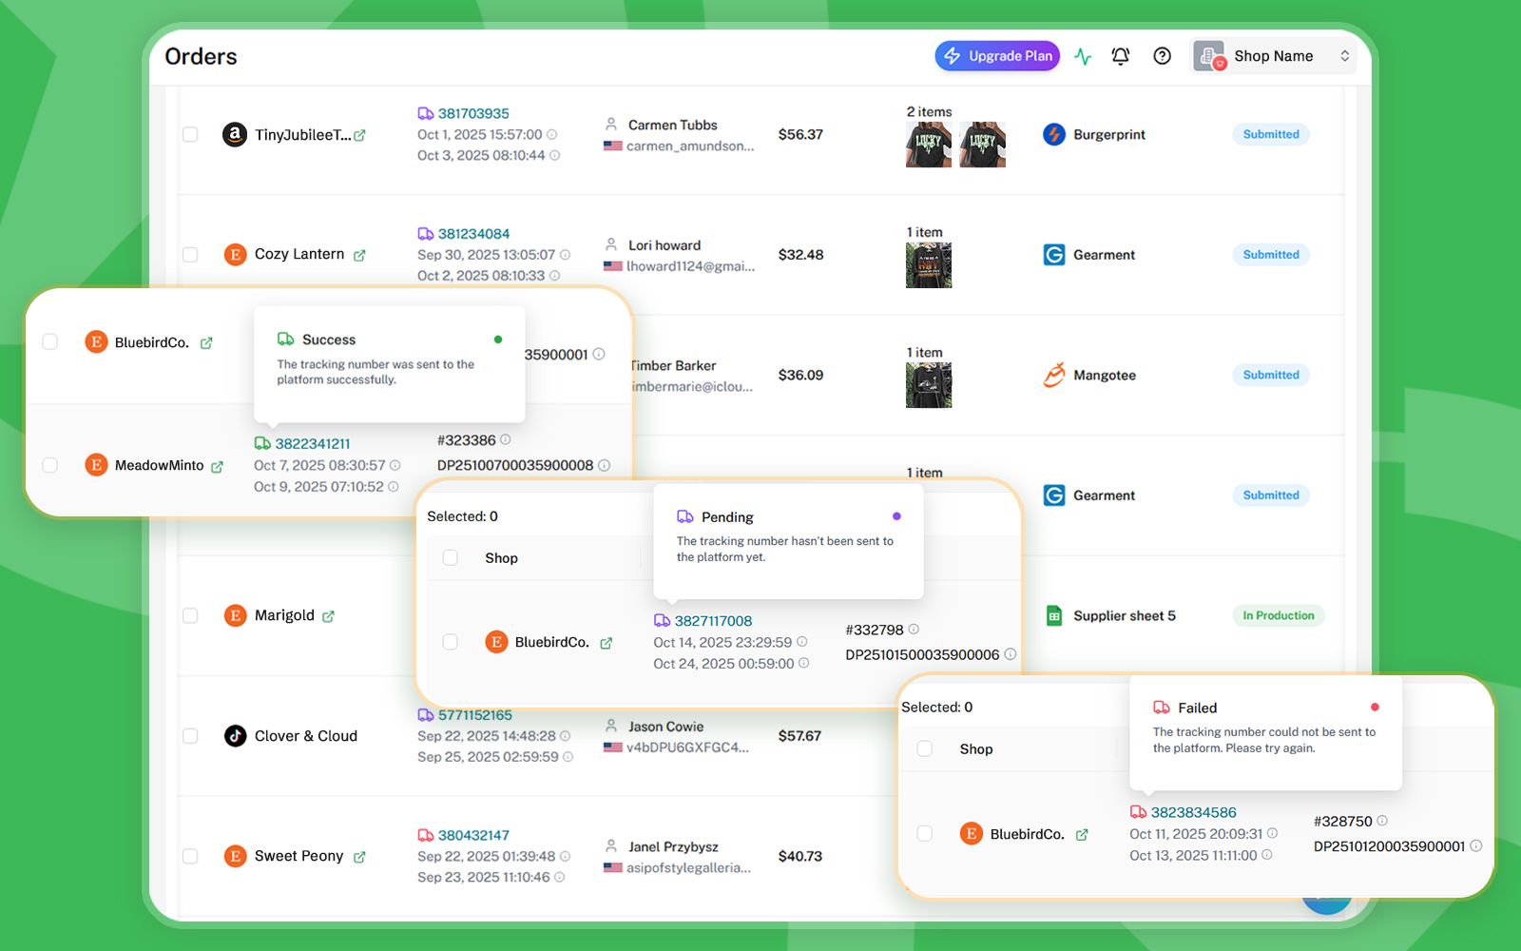Click the In Production status badge

point(1278,615)
